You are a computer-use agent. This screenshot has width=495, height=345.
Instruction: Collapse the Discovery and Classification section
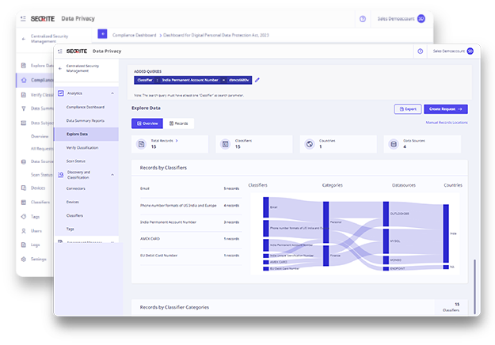tap(112, 174)
